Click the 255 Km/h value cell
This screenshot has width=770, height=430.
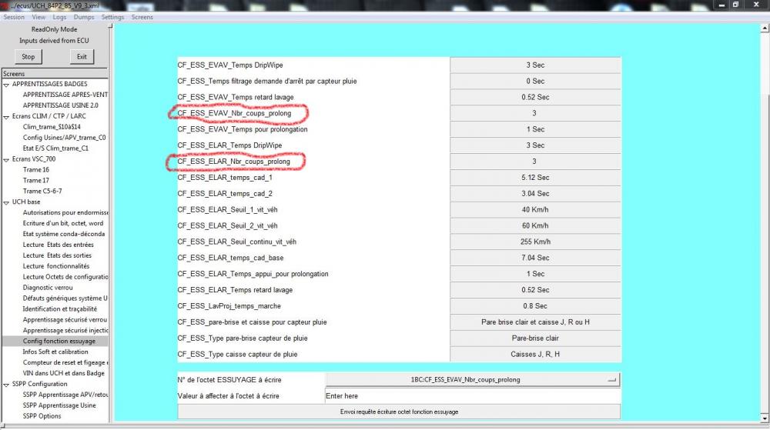pos(535,242)
